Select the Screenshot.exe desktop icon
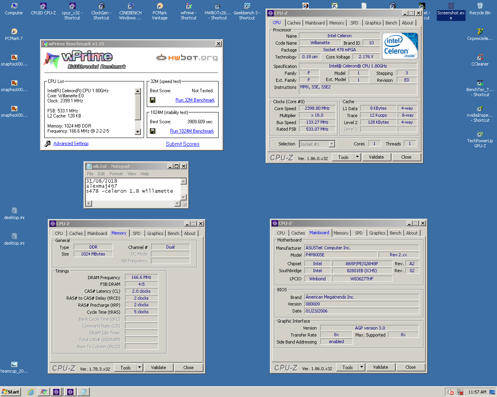Image resolution: width=497 pixels, height=397 pixels. click(x=451, y=11)
